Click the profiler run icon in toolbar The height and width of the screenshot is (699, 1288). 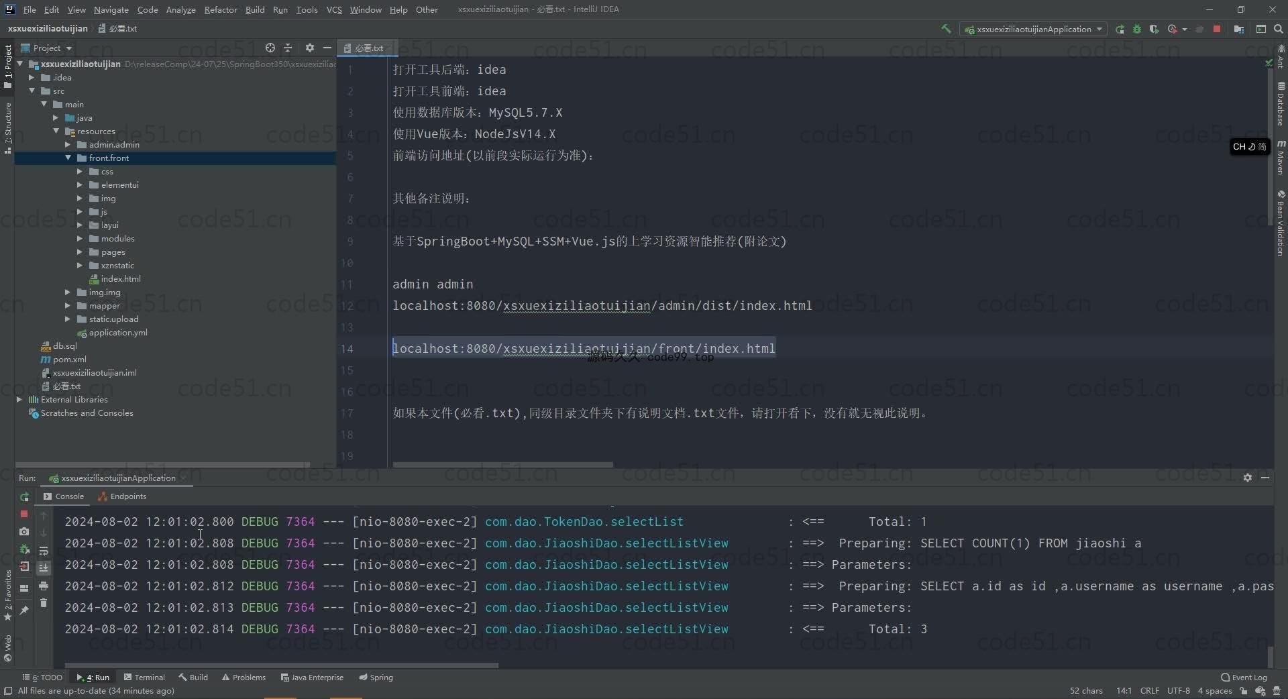[x=1172, y=29]
